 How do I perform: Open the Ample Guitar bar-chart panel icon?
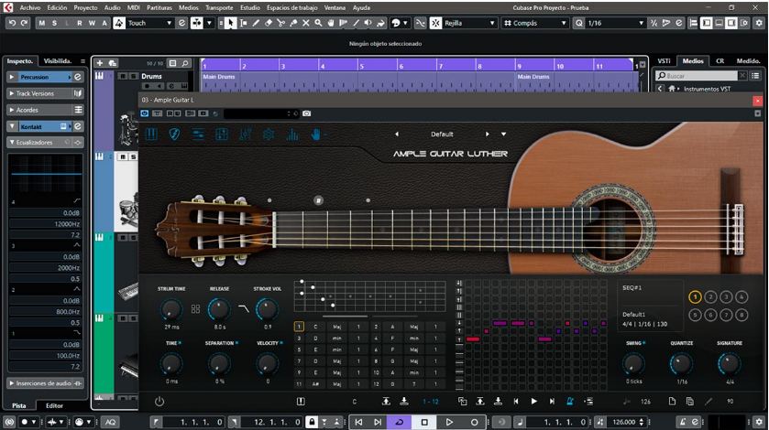(x=292, y=134)
